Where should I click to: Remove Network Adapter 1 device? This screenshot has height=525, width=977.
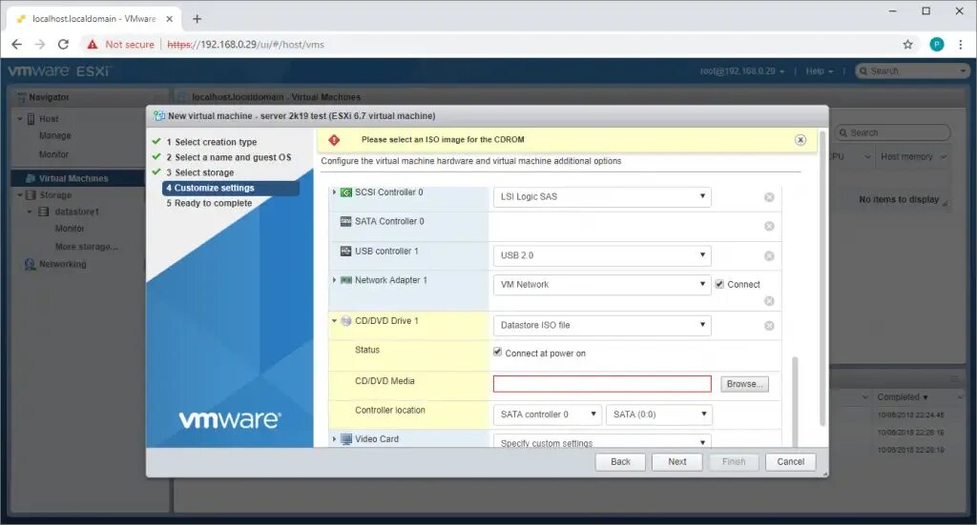pos(769,301)
